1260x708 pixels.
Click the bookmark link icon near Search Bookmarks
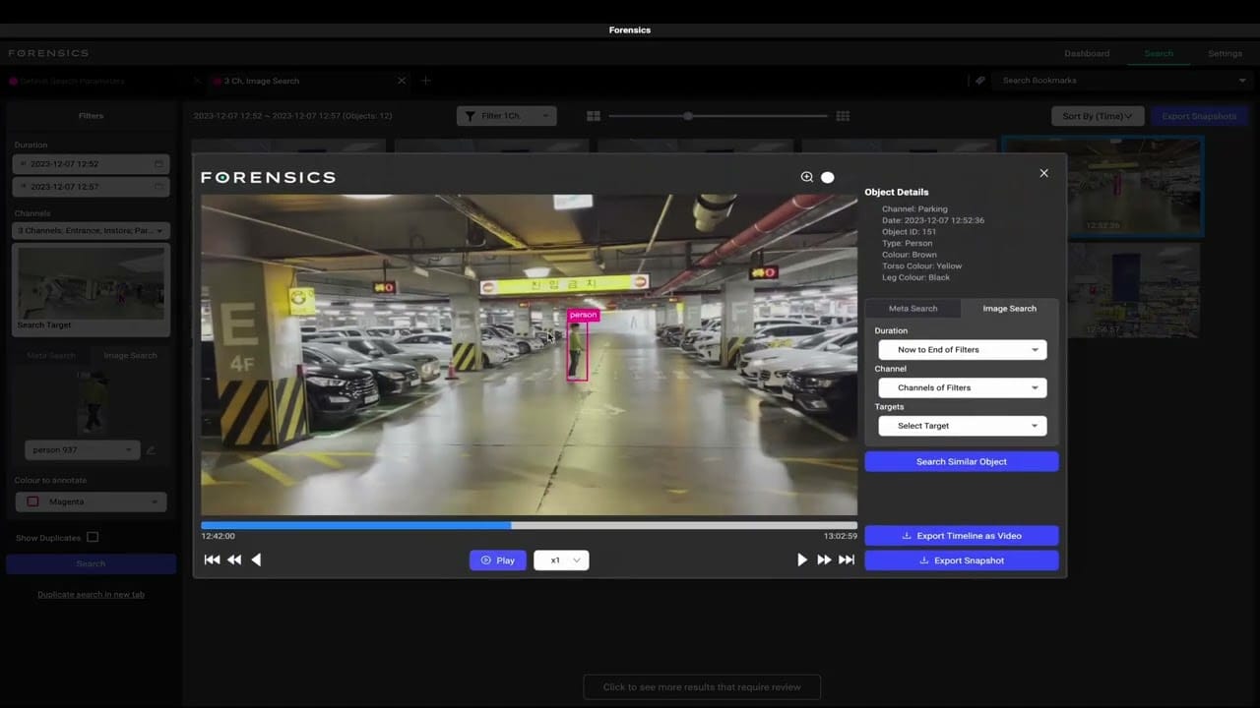979,81
